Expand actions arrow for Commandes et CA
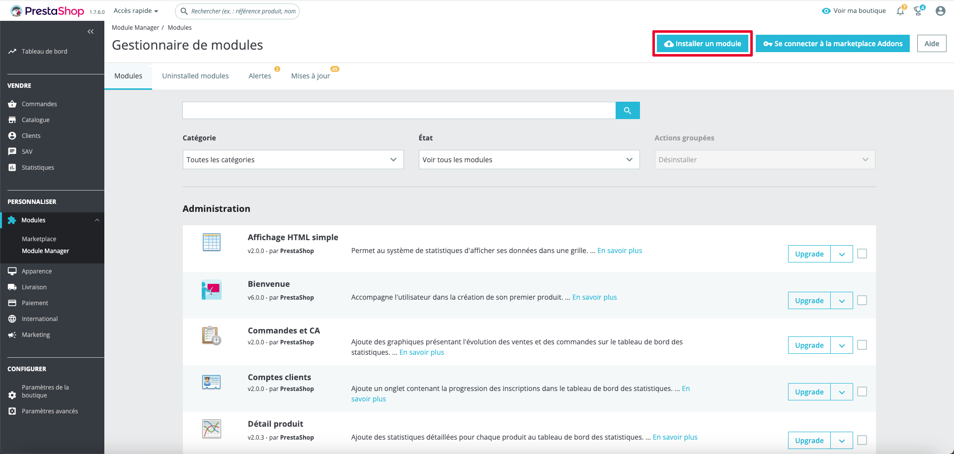 (842, 345)
